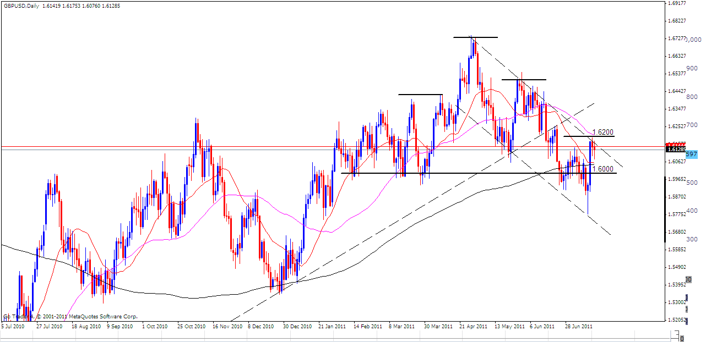Select the horizontal line at the May 2011 peak
This screenshot has height=342, width=706.
coord(523,80)
